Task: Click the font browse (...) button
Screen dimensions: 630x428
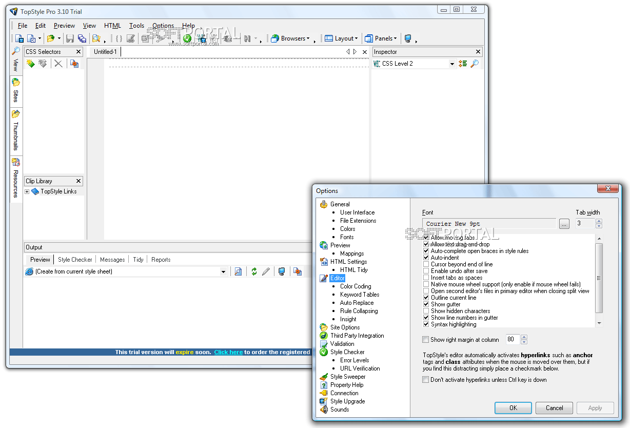Action: tap(564, 224)
